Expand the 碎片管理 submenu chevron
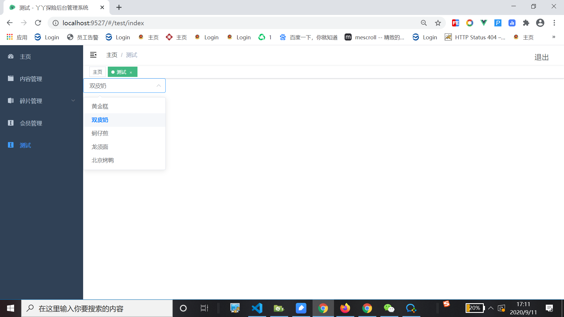The height and width of the screenshot is (317, 564). click(73, 100)
